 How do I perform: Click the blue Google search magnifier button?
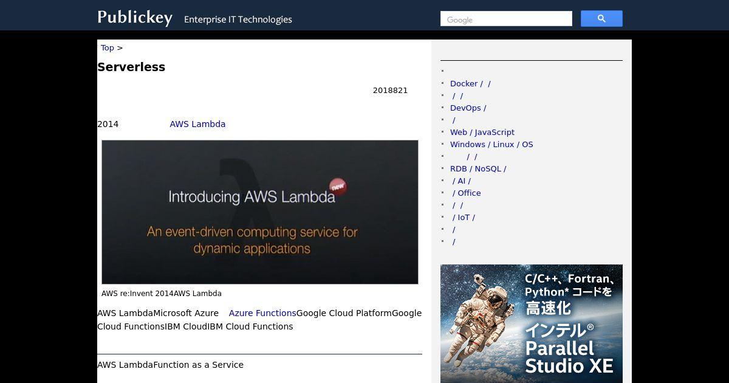click(601, 19)
